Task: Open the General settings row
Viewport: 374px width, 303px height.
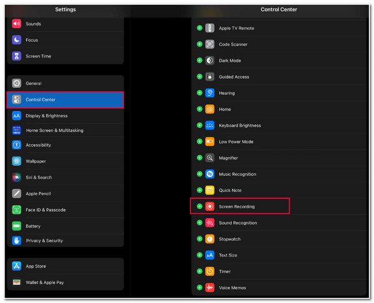Action: coord(65,84)
